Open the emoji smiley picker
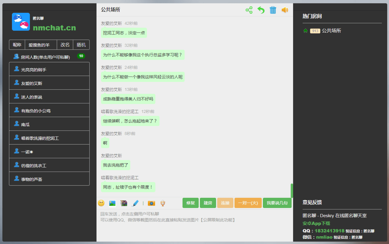Image resolution: width=389 pixels, height=244 pixels. (x=101, y=203)
